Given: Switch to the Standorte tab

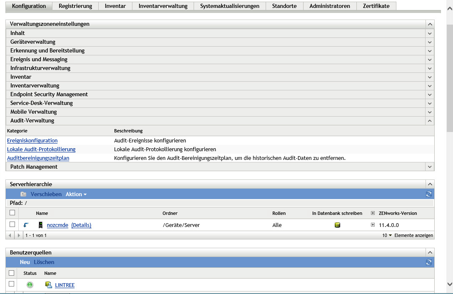Looking at the screenshot, I should pyautogui.click(x=284, y=6).
